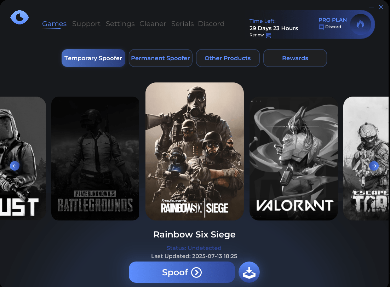
Task: Click the eye logo icon
Action: [x=19, y=17]
